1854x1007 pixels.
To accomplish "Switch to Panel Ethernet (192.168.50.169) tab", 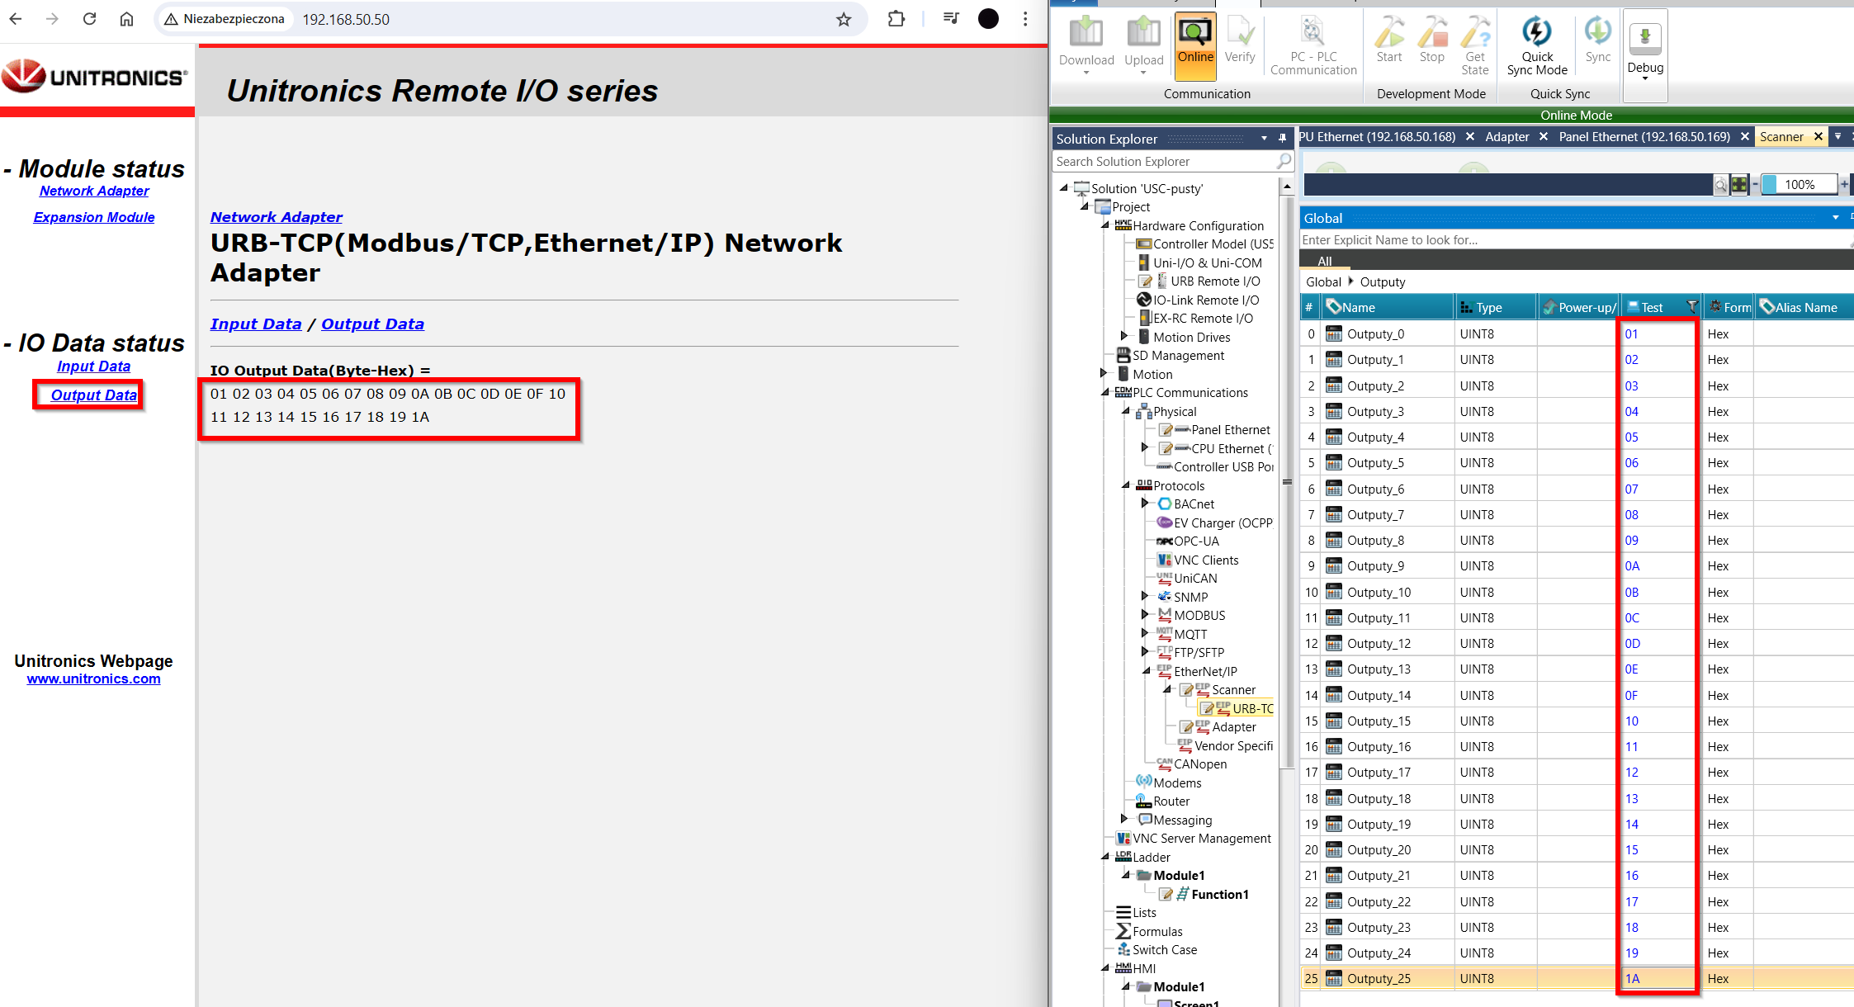I will click(1644, 137).
